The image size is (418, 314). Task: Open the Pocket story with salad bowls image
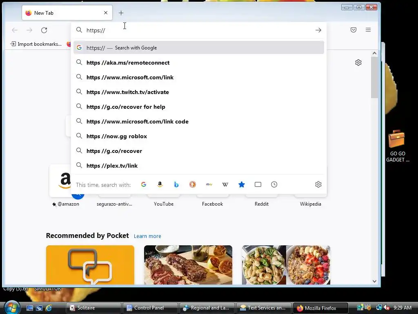click(x=286, y=265)
